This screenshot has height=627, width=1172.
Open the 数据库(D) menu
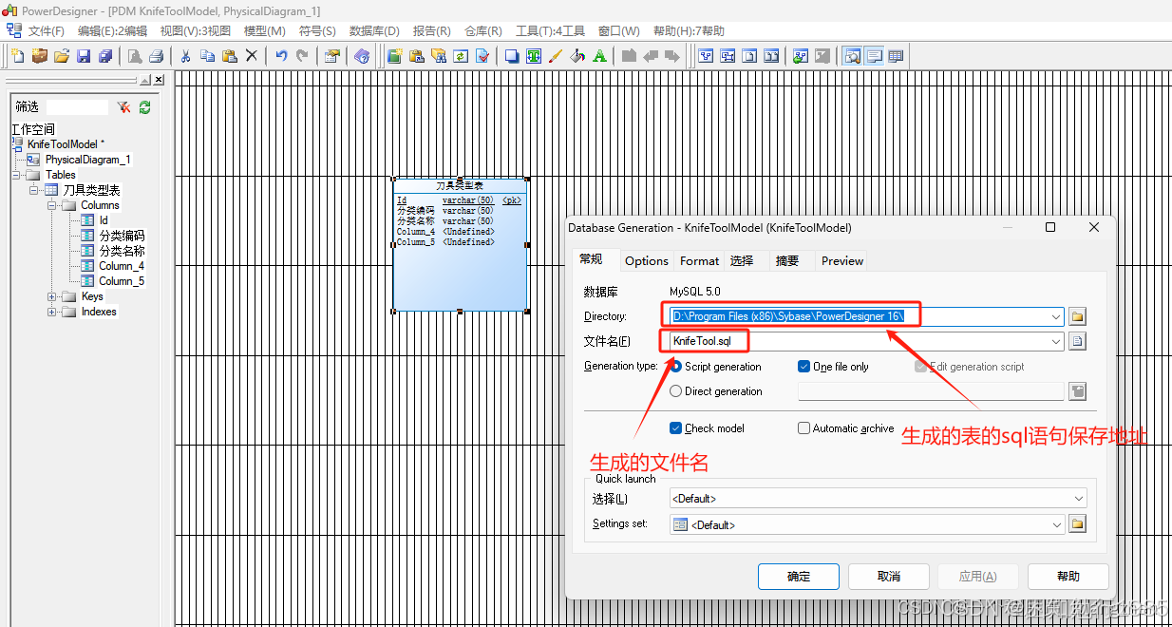[x=374, y=31]
